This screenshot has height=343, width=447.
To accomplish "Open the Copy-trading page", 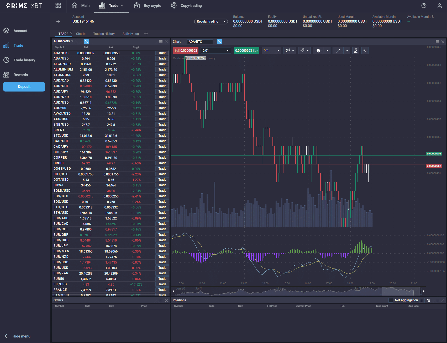I will coord(186,6).
